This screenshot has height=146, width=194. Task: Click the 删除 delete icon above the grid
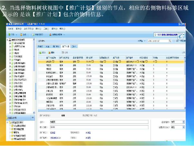[x=50, y=53]
